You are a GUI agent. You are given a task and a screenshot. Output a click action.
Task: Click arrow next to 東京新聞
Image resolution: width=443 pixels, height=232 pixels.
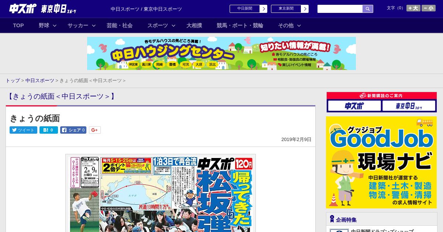coord(305,9)
